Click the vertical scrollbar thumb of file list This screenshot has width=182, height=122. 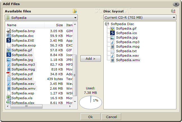point(75,75)
